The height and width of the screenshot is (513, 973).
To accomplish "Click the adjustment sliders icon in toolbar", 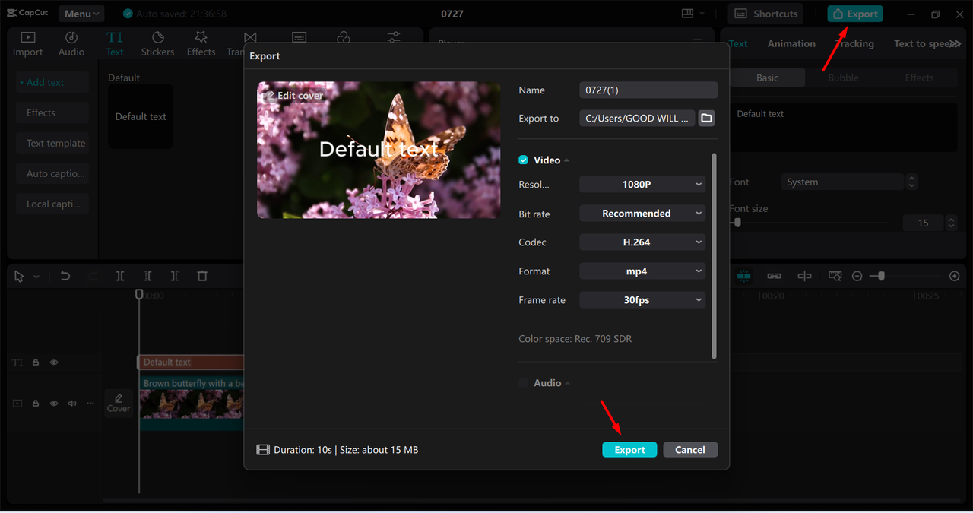I will [394, 38].
